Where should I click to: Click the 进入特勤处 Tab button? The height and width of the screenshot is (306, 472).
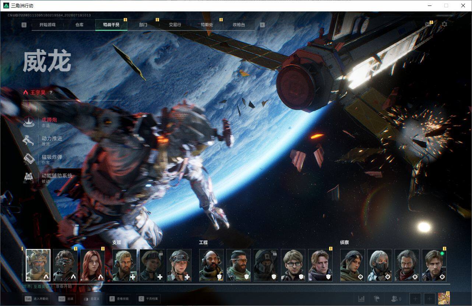pos(36,299)
